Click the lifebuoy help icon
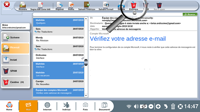The width and height of the screenshot is (200, 112). [x=180, y=106]
